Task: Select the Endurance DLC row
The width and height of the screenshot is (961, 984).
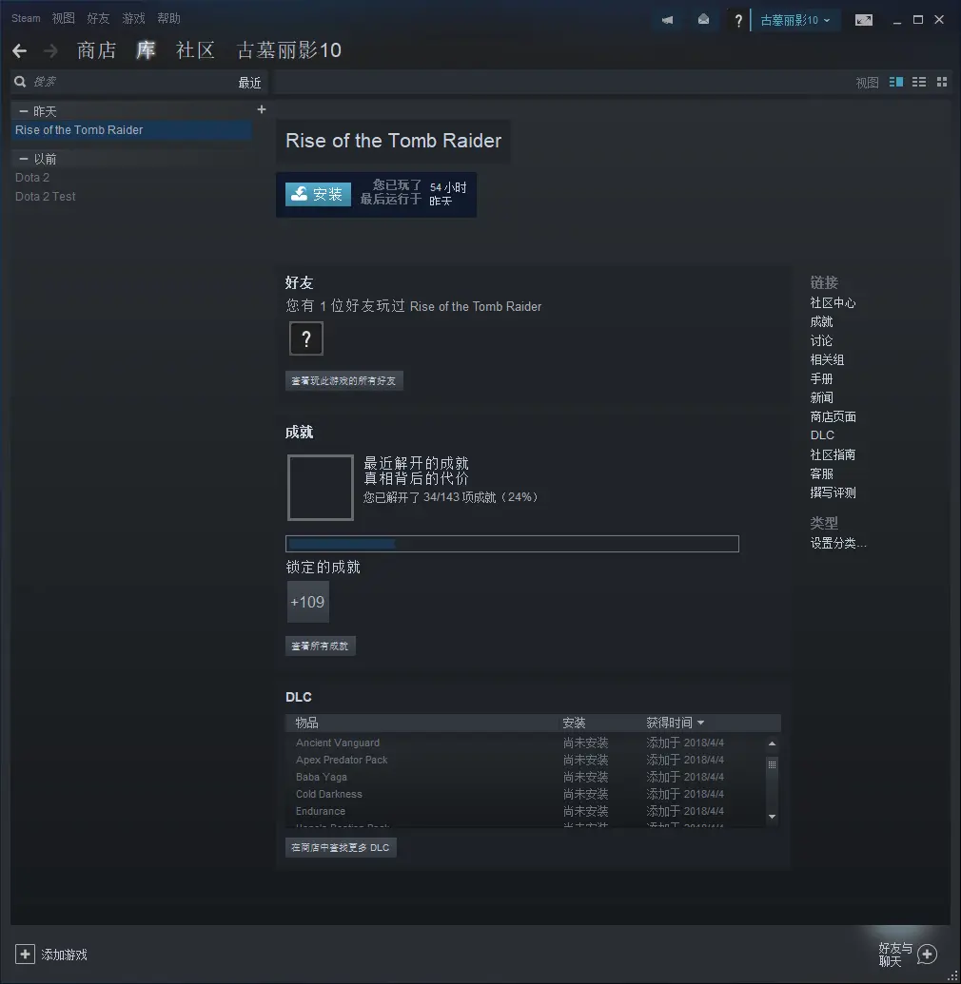Action: click(526, 811)
